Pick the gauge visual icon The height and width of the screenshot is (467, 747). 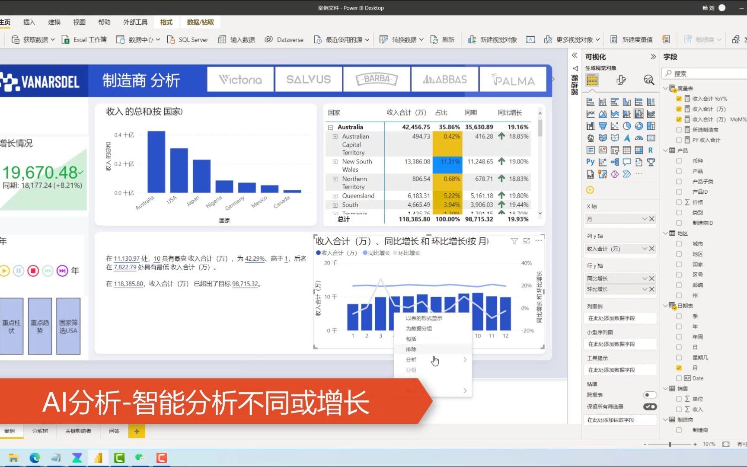[x=638, y=138]
